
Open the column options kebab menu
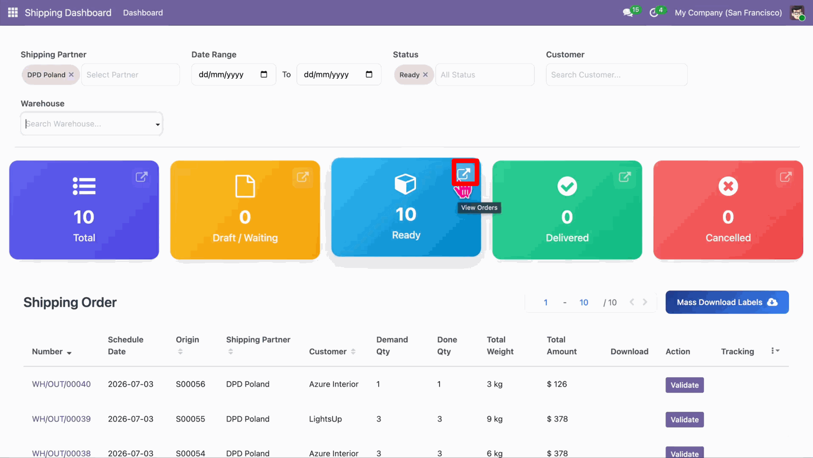click(x=775, y=351)
